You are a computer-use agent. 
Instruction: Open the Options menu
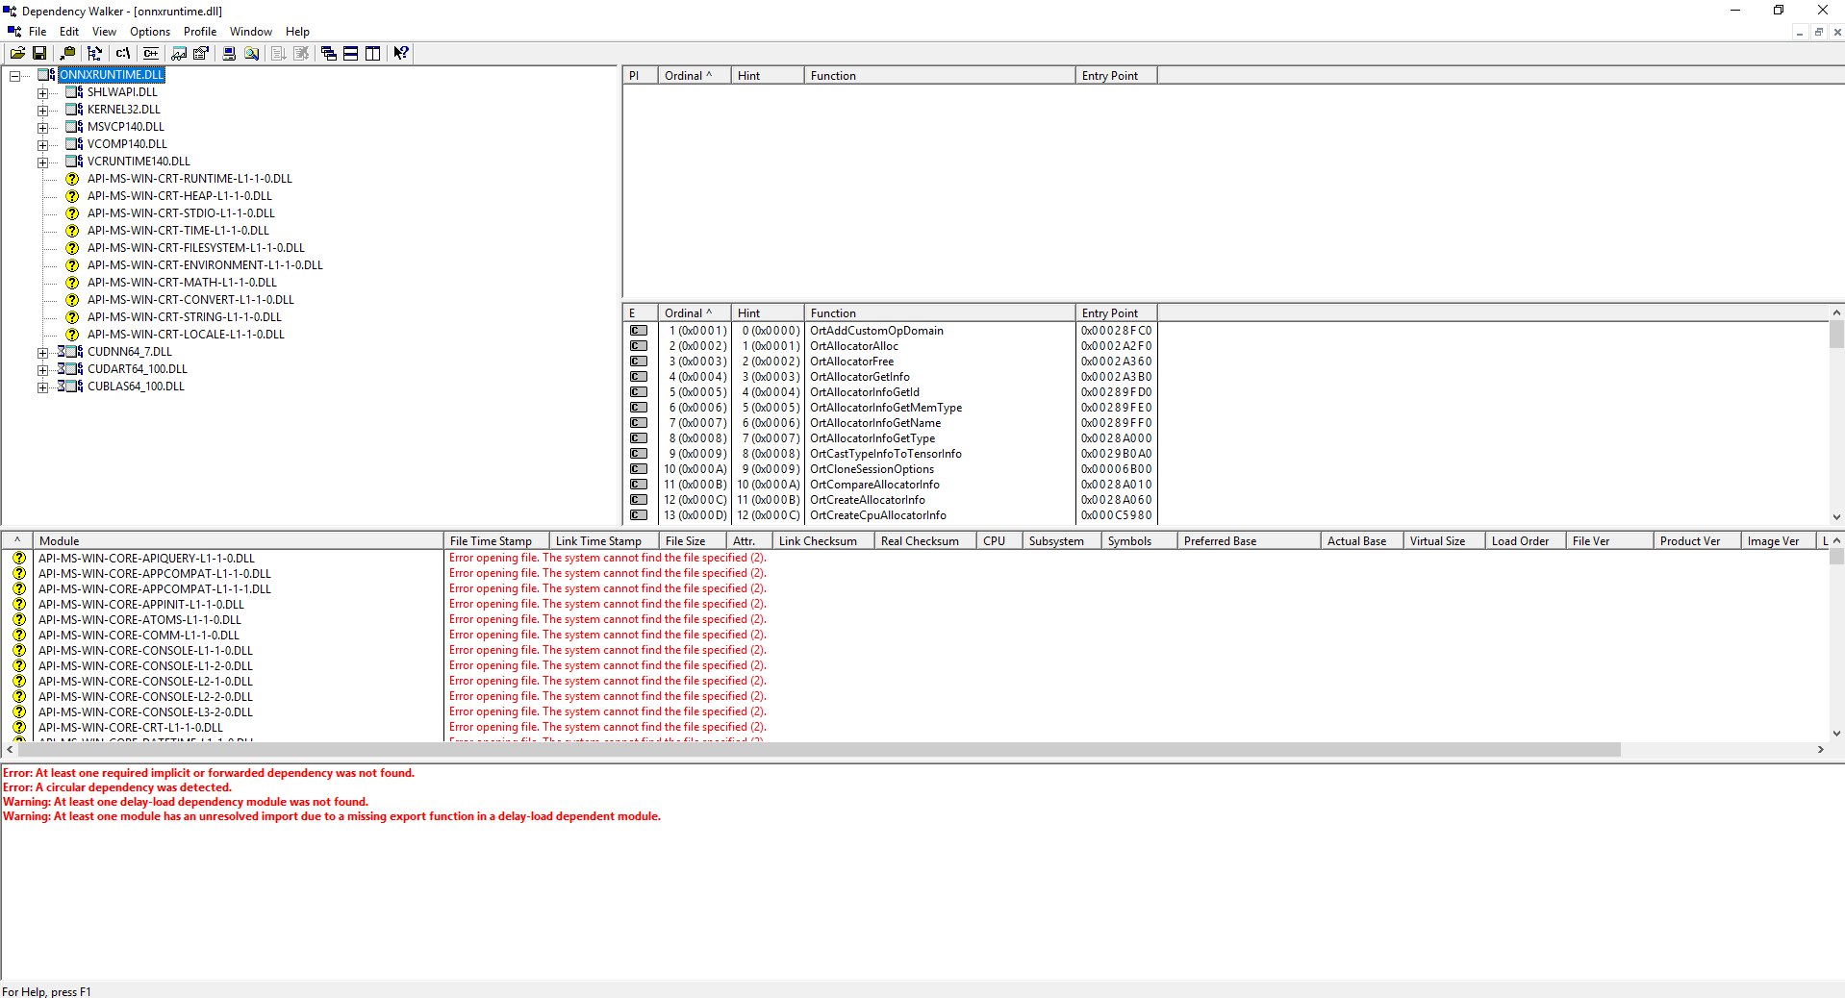pos(149,31)
